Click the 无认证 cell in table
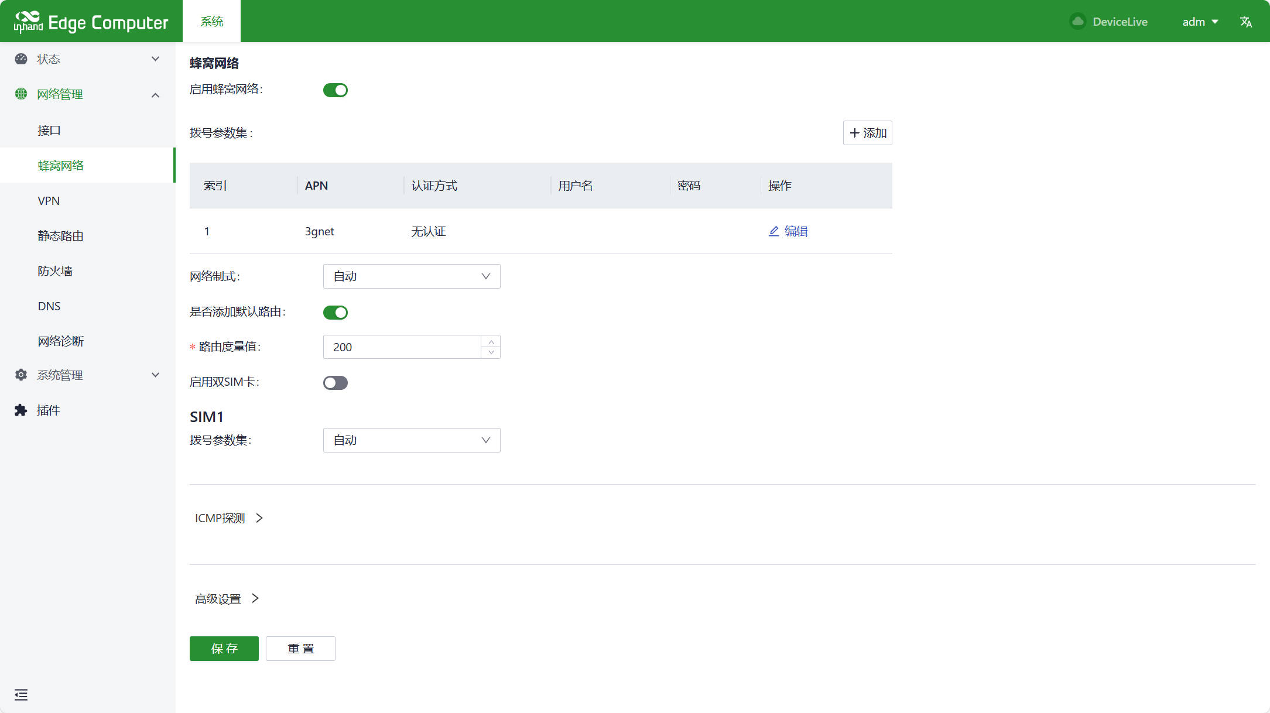Image resolution: width=1270 pixels, height=713 pixels. pos(428,231)
